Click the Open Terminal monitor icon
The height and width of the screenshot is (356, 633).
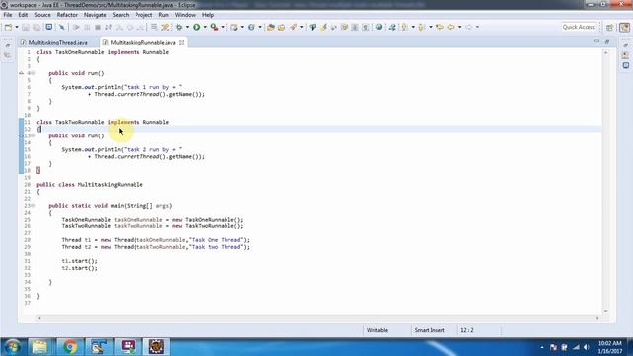pyautogui.click(x=49, y=27)
